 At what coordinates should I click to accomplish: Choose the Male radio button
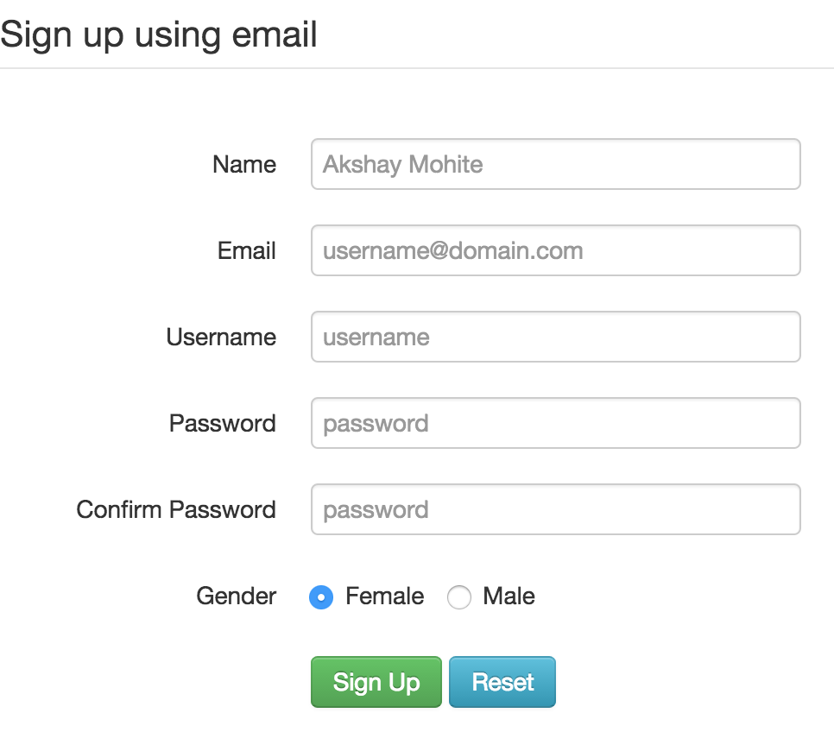(x=459, y=597)
